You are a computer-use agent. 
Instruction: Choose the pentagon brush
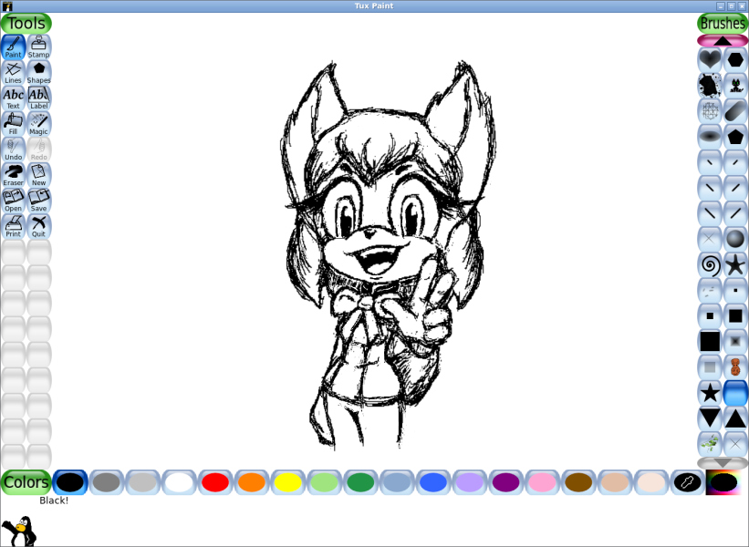735,137
